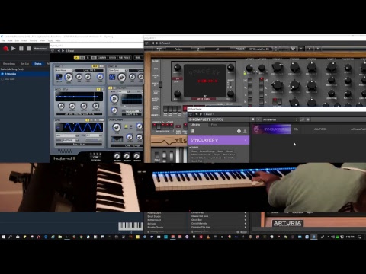Click the instruments browser icon below Library tab

click(x=192, y=131)
